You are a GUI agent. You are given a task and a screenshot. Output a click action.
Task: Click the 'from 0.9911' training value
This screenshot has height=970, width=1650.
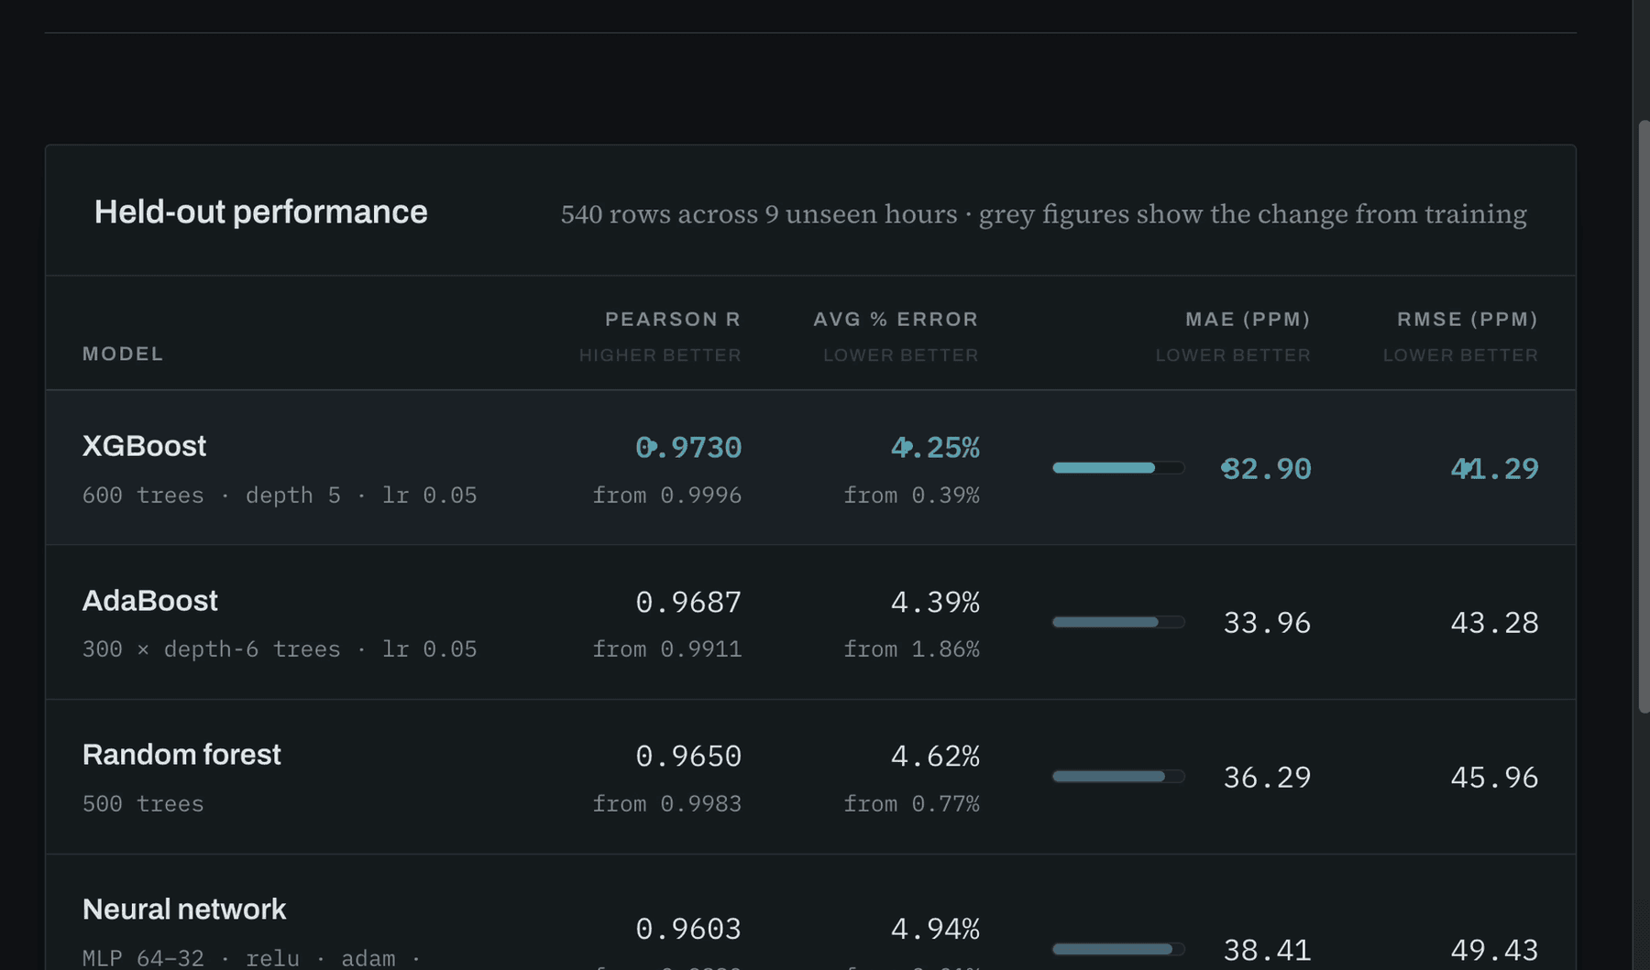666,649
